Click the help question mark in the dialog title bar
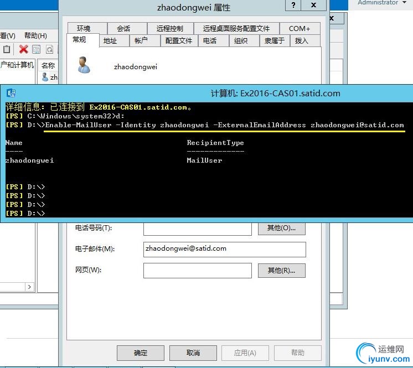The width and height of the screenshot is (413, 368). 293,5
